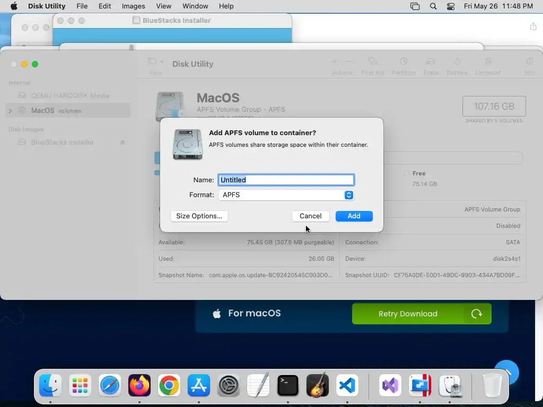Screen dimensions: 543x407
Task: Click the Retry Download button
Action: [422, 314]
